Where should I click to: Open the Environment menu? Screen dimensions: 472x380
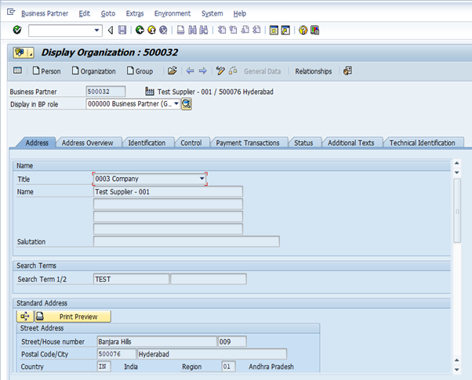(172, 13)
